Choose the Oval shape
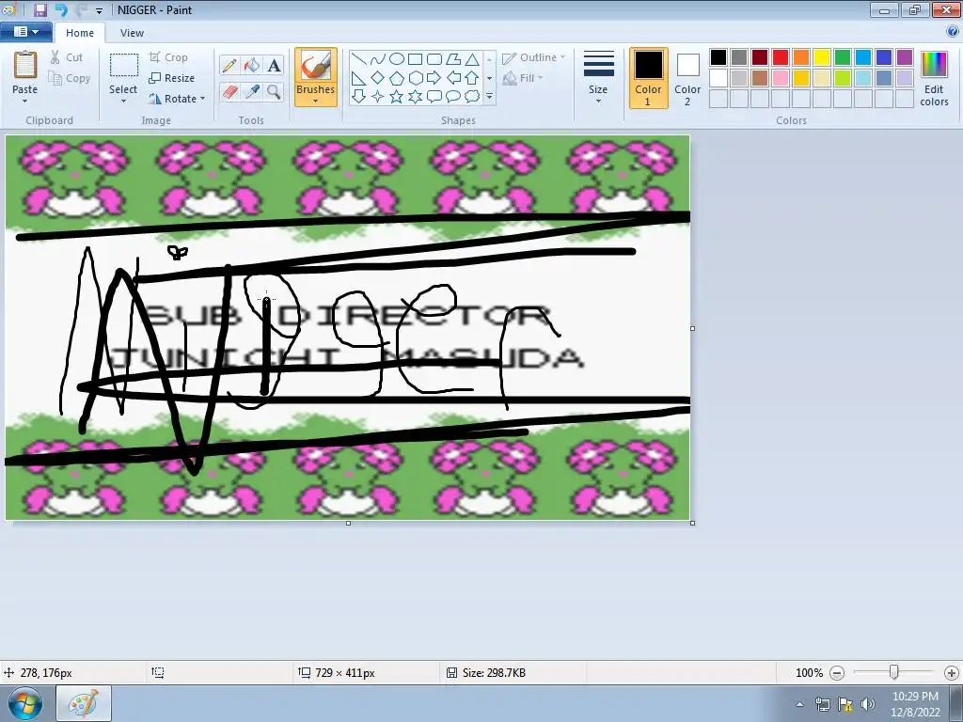The height and width of the screenshot is (722, 963). [397, 59]
